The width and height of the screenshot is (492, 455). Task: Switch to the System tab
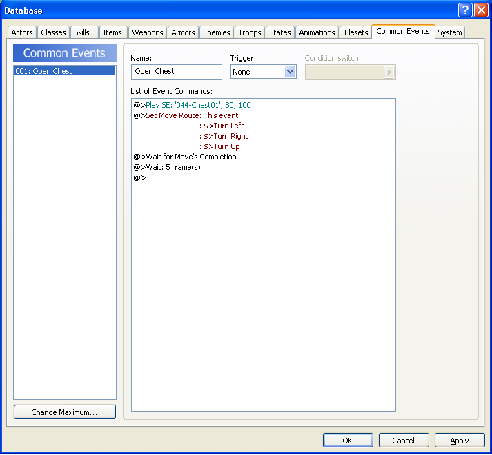click(x=450, y=32)
